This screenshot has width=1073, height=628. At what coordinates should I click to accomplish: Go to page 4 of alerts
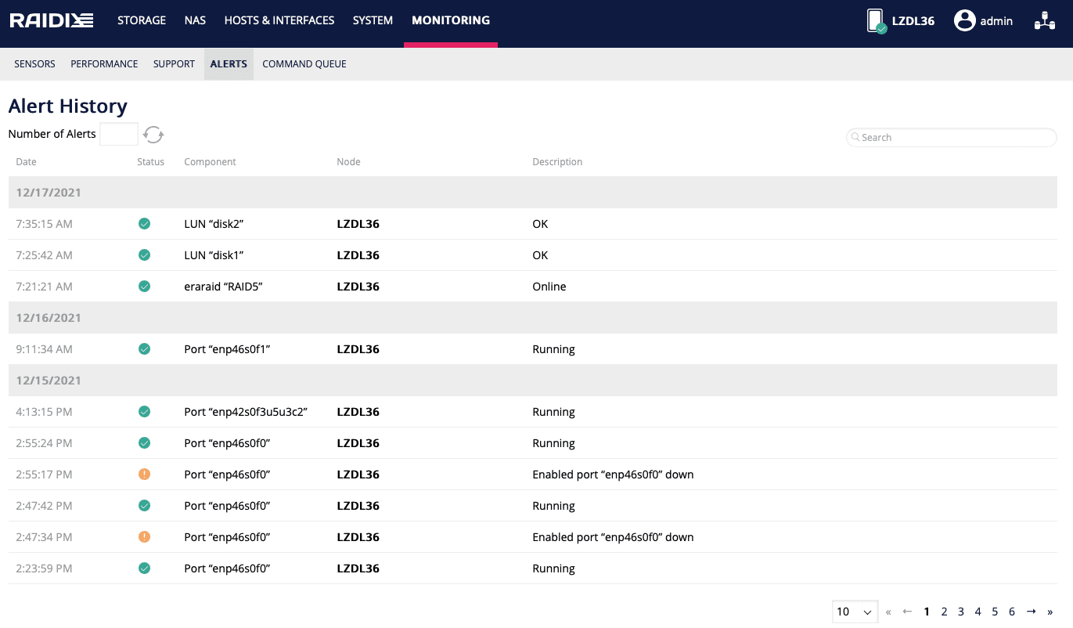coord(978,612)
